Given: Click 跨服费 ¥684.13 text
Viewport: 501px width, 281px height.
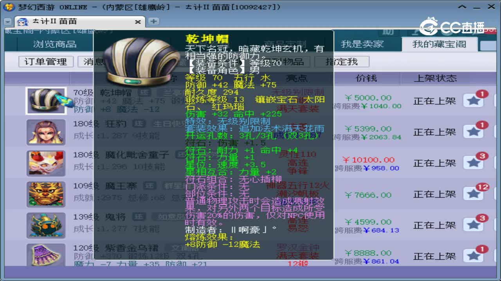Looking at the screenshot, I should [x=367, y=230].
